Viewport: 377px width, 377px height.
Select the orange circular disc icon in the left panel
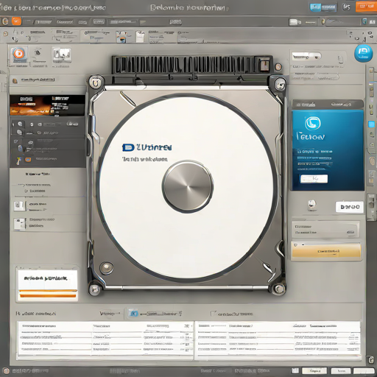click(x=19, y=54)
